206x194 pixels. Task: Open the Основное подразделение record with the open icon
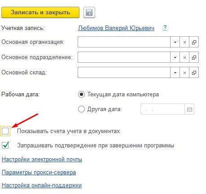[x=194, y=57]
